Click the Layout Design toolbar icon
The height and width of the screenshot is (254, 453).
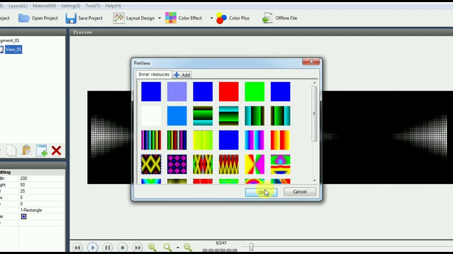[x=119, y=18]
